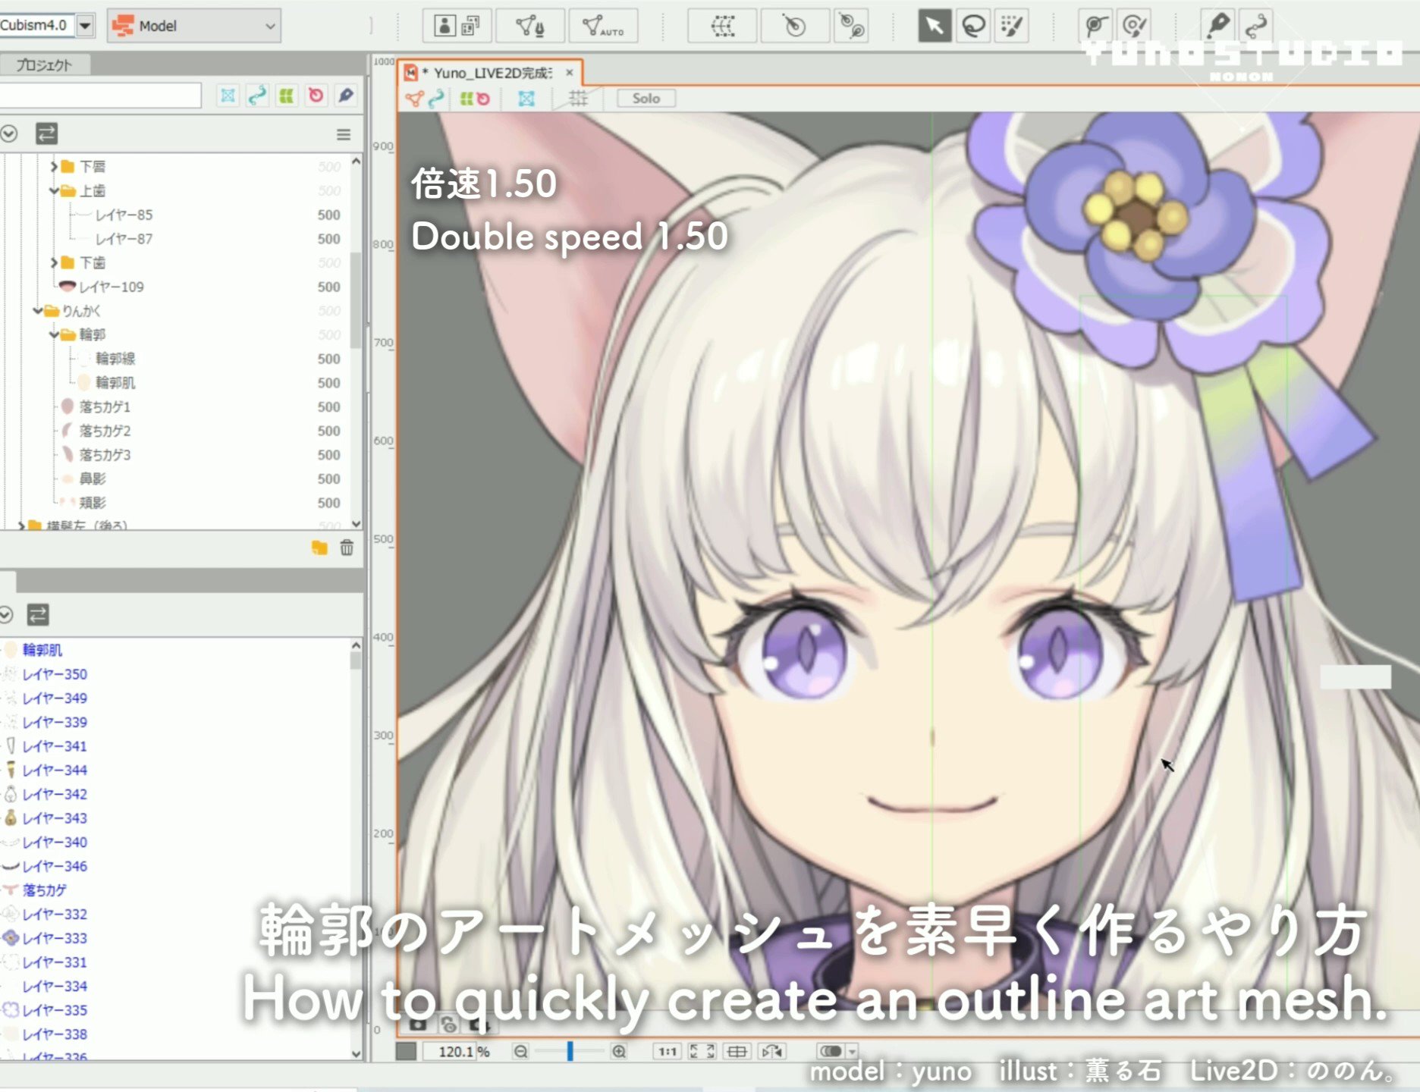This screenshot has height=1092, width=1420.
Task: Select the 鼻影 layer
Action: pos(93,479)
